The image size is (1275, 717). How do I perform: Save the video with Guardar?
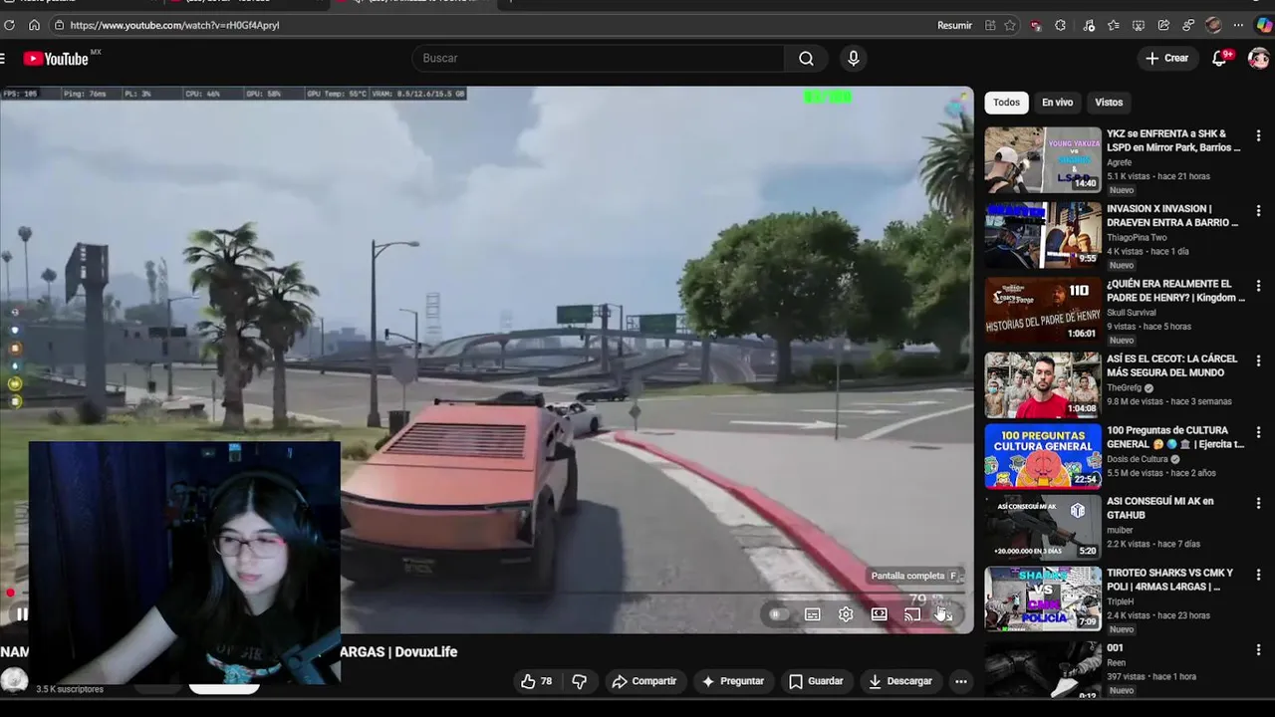pyautogui.click(x=816, y=681)
